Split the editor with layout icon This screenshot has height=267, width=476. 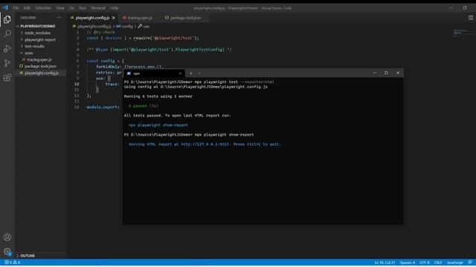471,18
